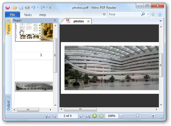Image resolution: width=171 pixels, height=126 pixels.
Task: Click document view scroll down arrow
Action: point(161,105)
